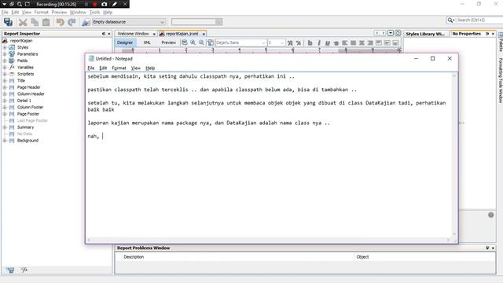Click the maximize editor window icon
Screen dimensions: 503x283
pos(398,33)
